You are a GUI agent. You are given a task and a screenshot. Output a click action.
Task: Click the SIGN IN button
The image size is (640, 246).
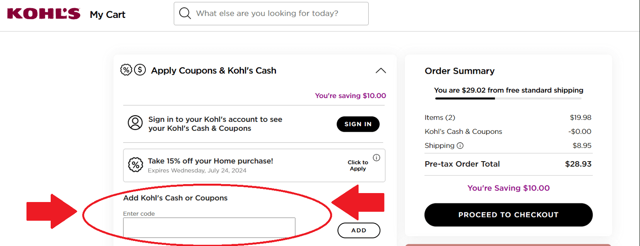point(358,124)
